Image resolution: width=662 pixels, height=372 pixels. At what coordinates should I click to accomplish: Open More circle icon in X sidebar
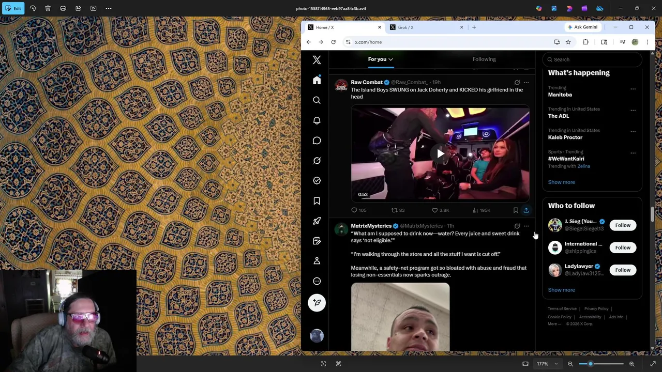[317, 281]
